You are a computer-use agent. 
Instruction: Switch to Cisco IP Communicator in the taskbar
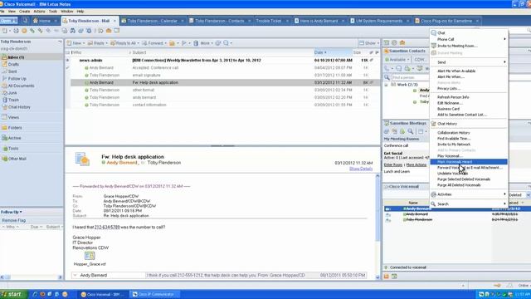point(155,294)
